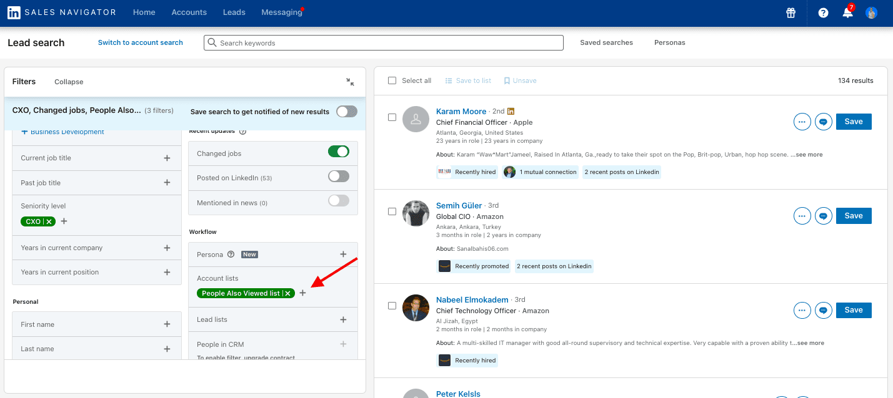This screenshot has width=893, height=398.
Task: Open Accounts in top navigation
Action: [x=189, y=12]
